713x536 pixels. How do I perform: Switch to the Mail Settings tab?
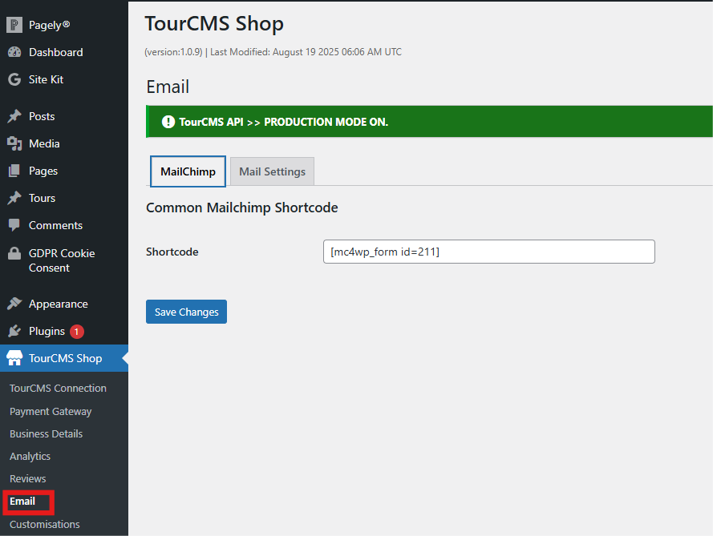(x=272, y=171)
